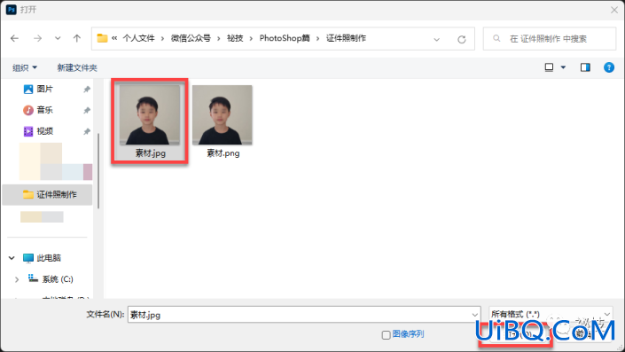Open 视频 in the sidebar
This screenshot has width=625, height=352.
(x=44, y=131)
